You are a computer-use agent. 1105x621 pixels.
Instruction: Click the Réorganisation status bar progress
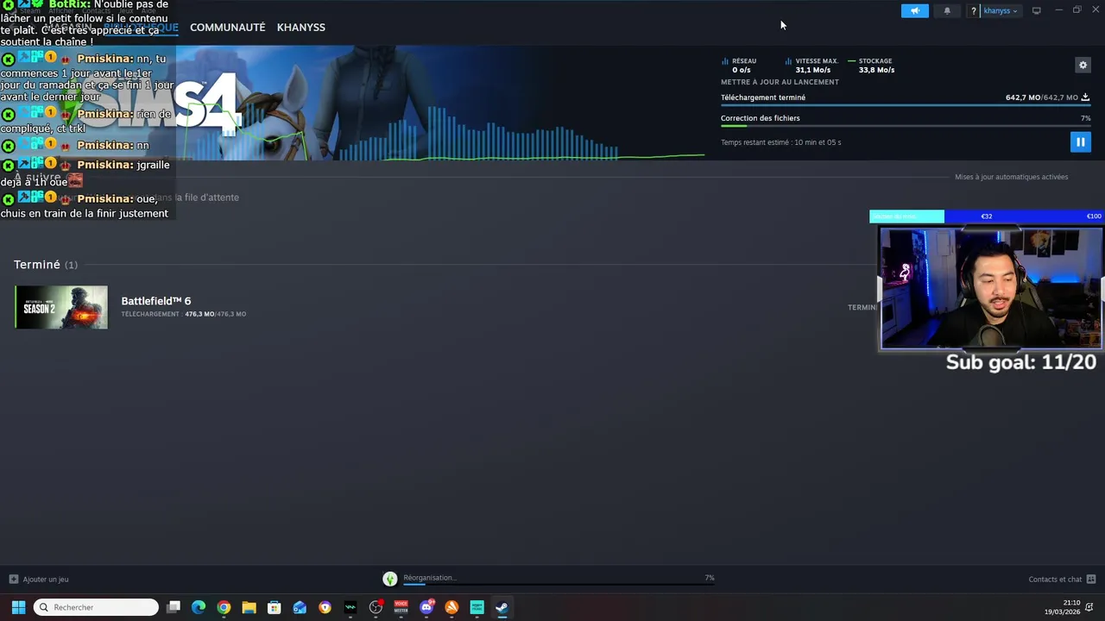point(559,584)
